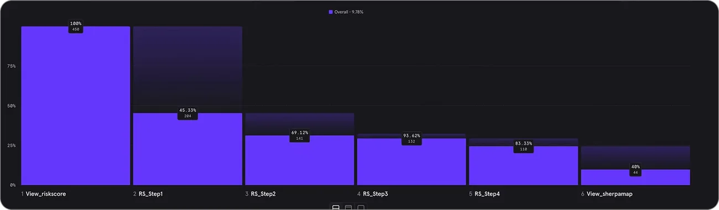Screen dimensions: 719x210
Task: Toggle the Overall 9.78% legend series
Action: click(x=346, y=12)
